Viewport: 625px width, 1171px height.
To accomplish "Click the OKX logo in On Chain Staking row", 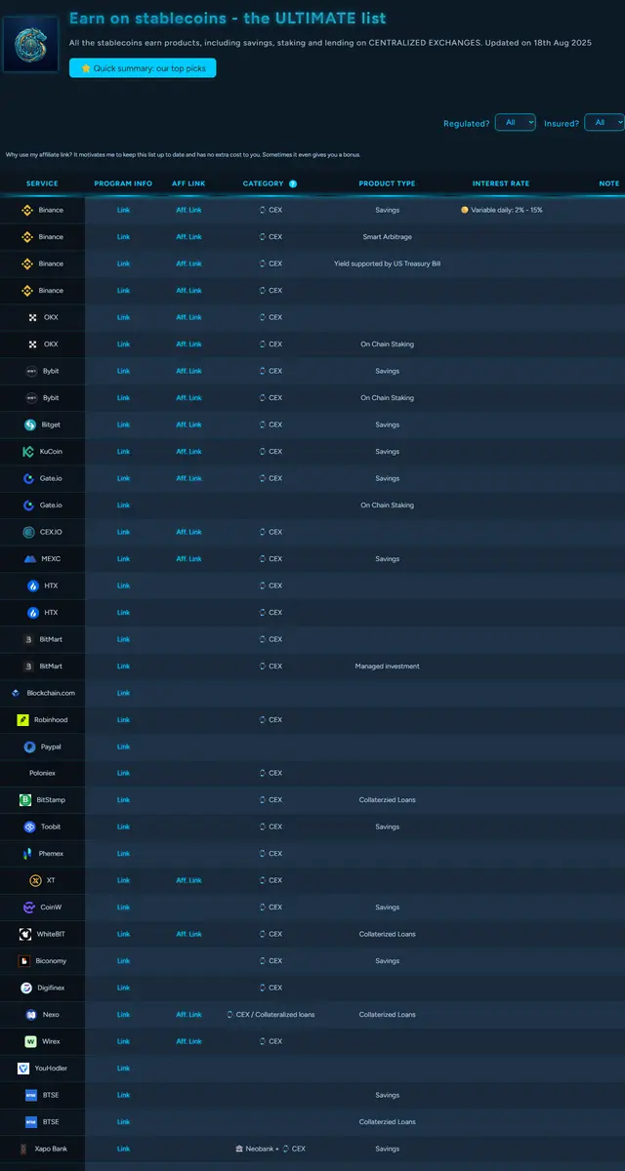I will (x=33, y=344).
